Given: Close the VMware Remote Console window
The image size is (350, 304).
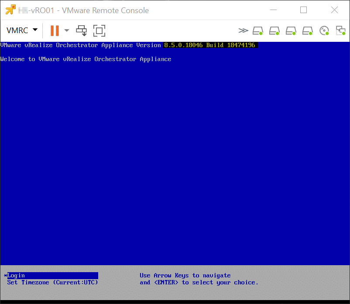Looking at the screenshot, I should tap(334, 10).
